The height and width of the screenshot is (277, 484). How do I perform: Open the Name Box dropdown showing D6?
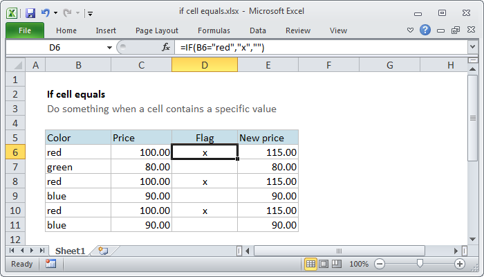tap(109, 47)
